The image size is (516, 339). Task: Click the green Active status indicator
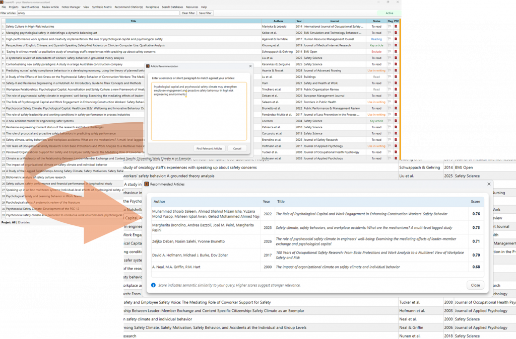390,13
